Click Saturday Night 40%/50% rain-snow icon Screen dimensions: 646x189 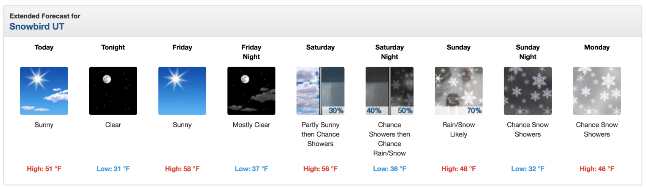(389, 91)
